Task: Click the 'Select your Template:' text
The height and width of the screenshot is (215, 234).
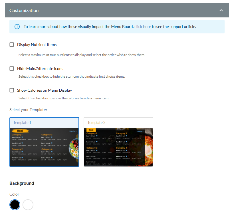Action: [28, 110]
